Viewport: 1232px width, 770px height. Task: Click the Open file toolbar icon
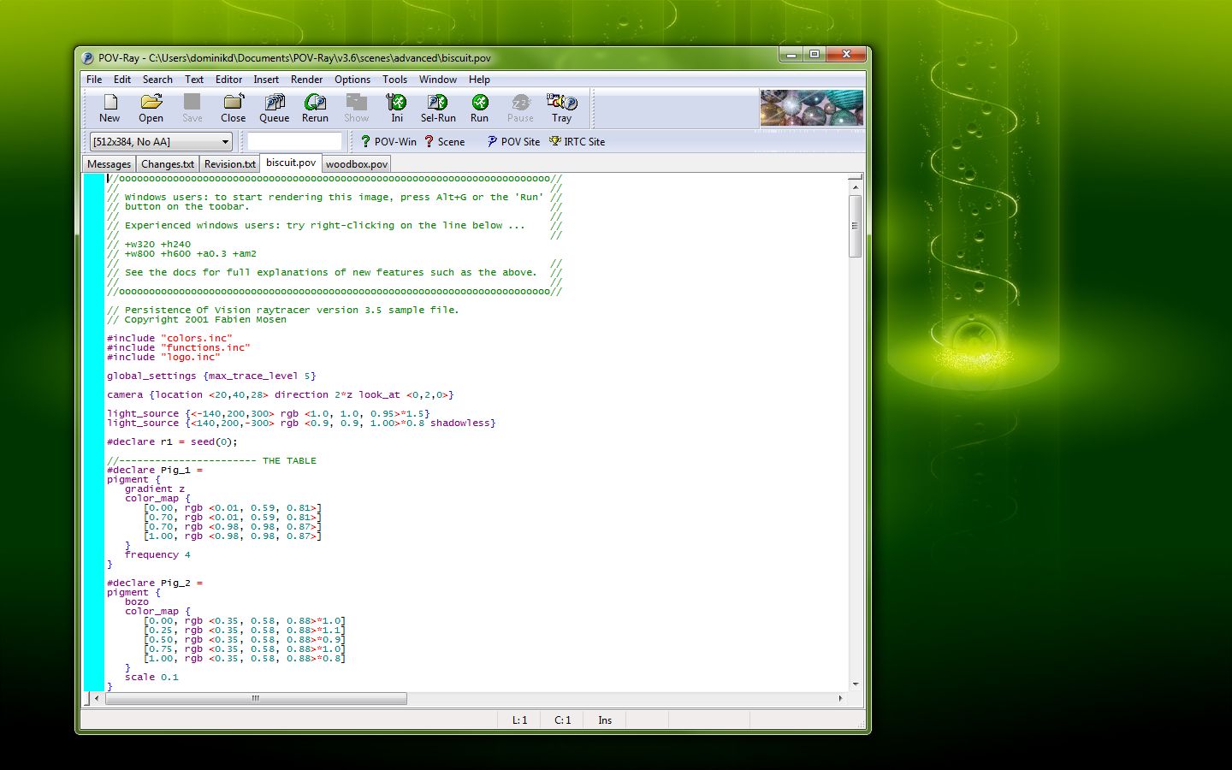tap(151, 109)
